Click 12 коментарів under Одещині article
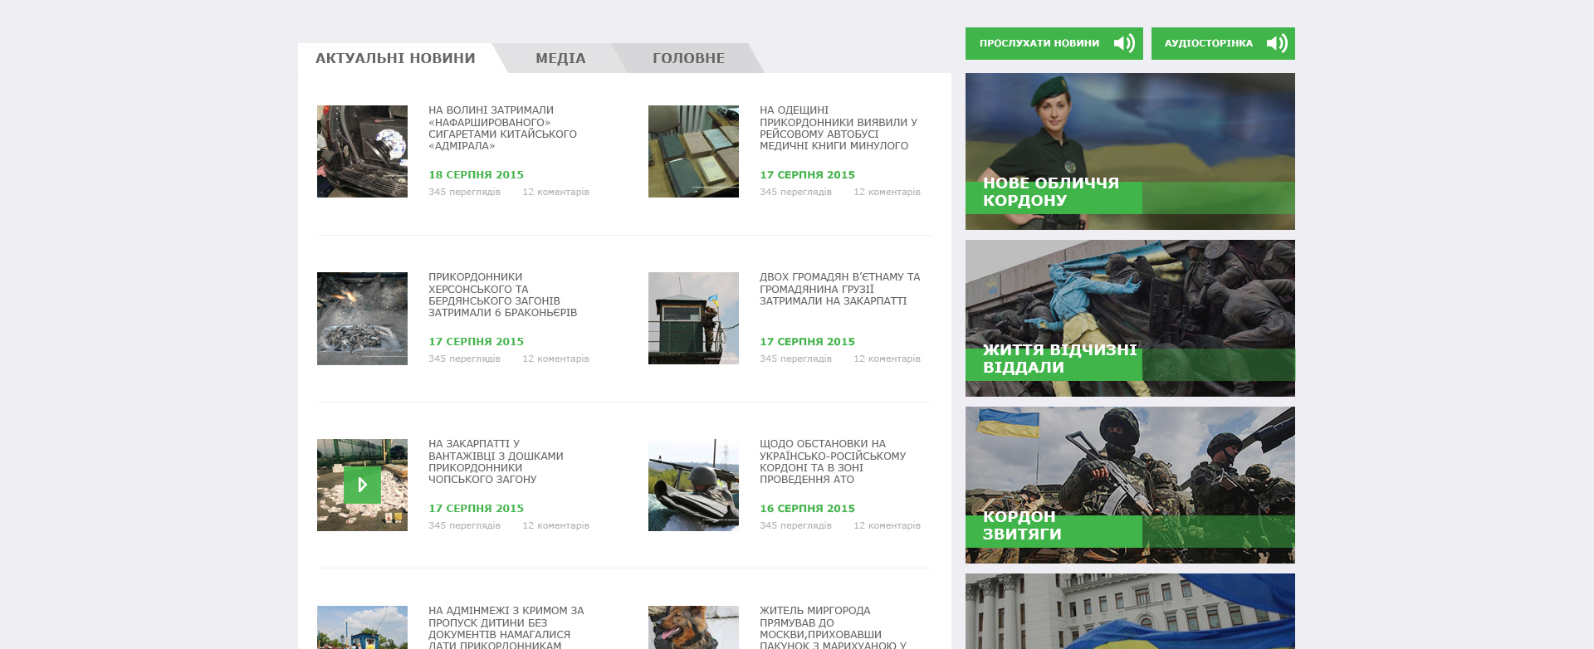1594x649 pixels. (x=887, y=192)
